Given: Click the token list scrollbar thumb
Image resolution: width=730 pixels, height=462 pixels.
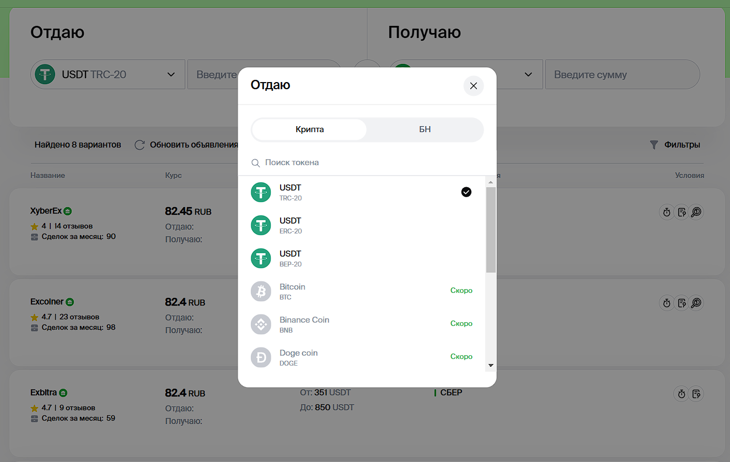Looking at the screenshot, I should pyautogui.click(x=491, y=230).
